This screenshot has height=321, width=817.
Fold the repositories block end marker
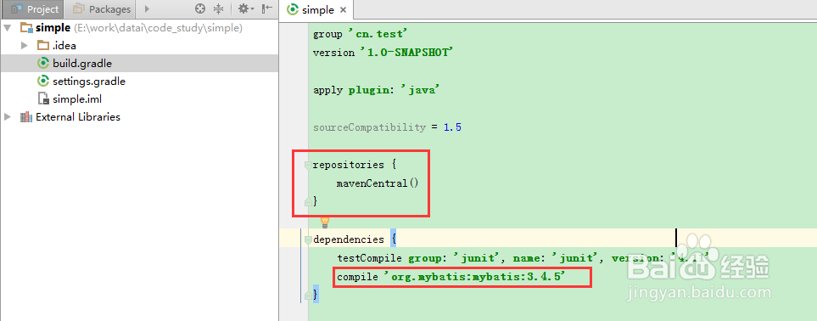point(308,201)
